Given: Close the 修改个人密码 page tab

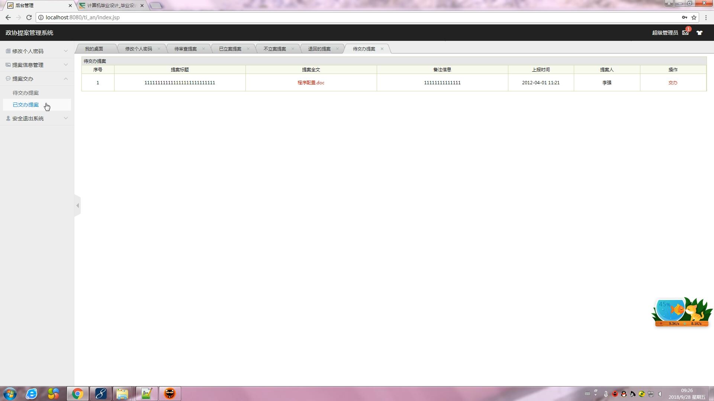Looking at the screenshot, I should click(x=159, y=49).
